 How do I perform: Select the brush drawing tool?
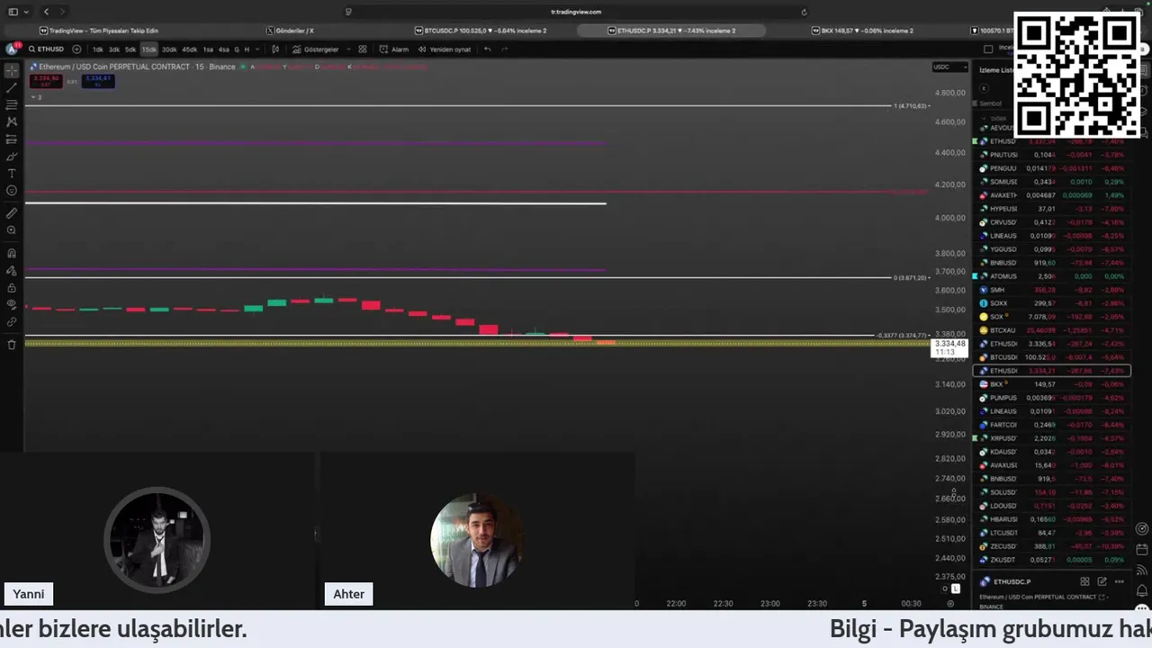click(x=12, y=157)
